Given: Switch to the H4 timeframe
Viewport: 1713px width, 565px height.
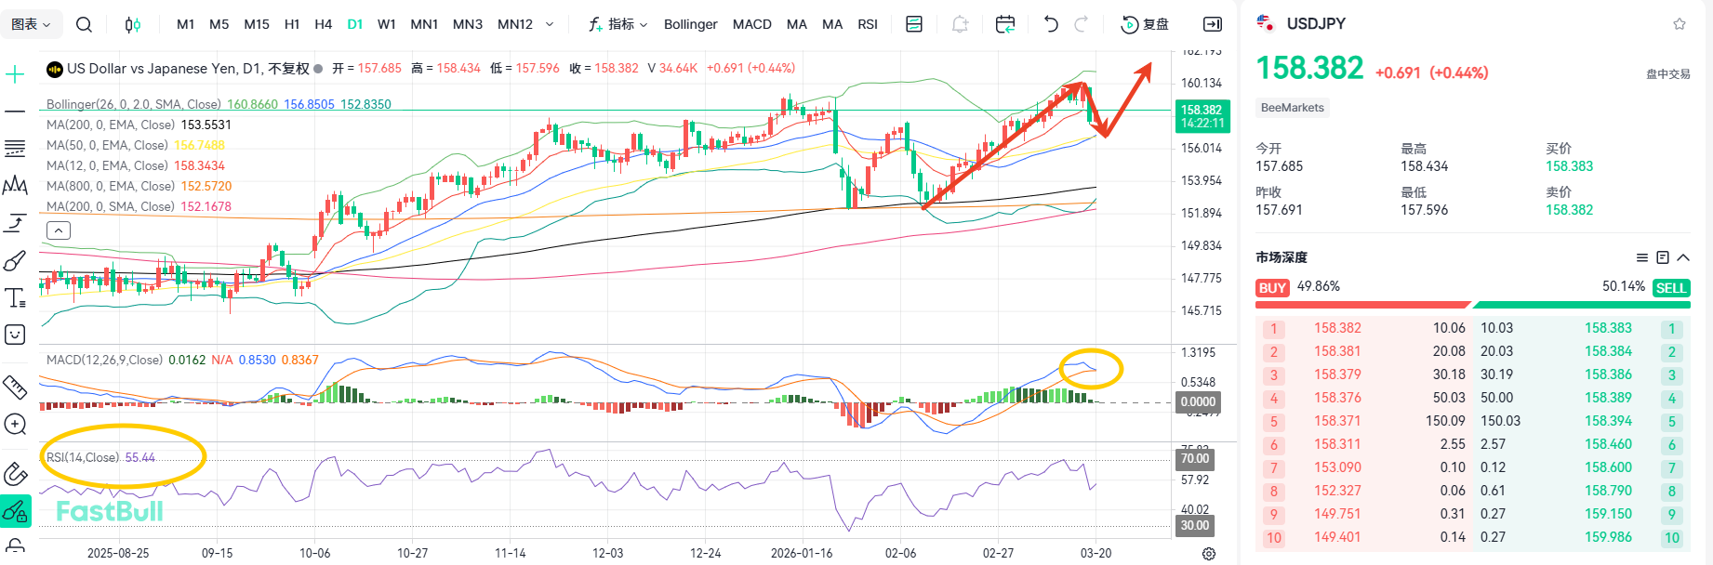Looking at the screenshot, I should [x=323, y=24].
